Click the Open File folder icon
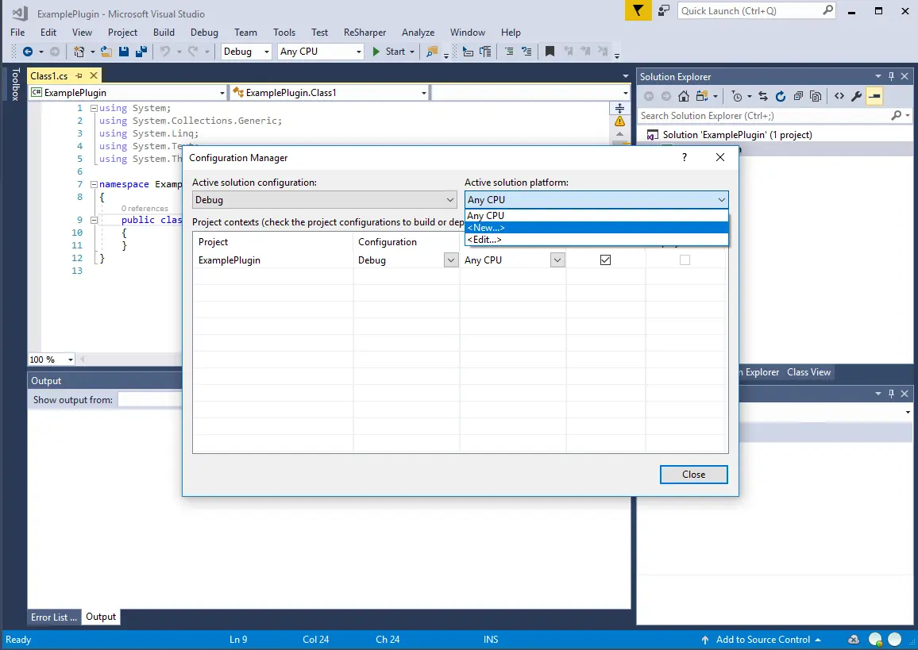This screenshot has height=650, width=918. pyautogui.click(x=106, y=52)
